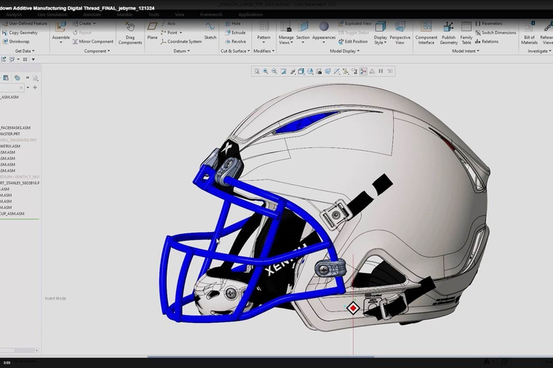
Task: Click the Mirror Component button
Action: (x=91, y=42)
